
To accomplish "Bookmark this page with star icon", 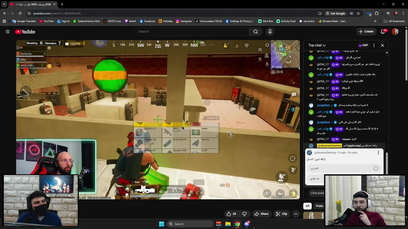I will pyautogui.click(x=358, y=13).
